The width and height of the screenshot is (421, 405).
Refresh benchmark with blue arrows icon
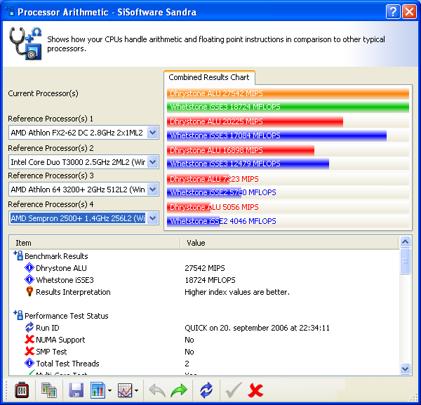coord(206,390)
